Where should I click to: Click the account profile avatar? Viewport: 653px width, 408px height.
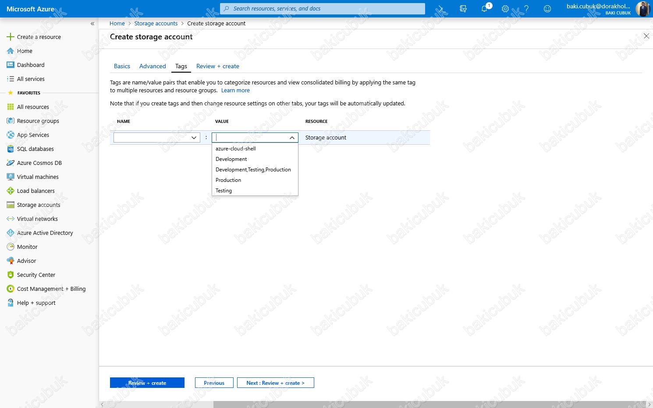tap(643, 9)
